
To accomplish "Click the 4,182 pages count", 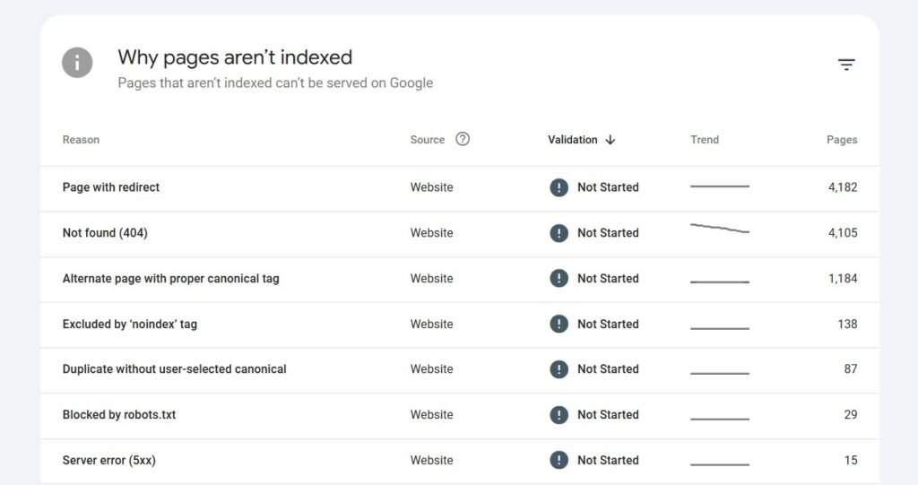I will pyautogui.click(x=843, y=187).
